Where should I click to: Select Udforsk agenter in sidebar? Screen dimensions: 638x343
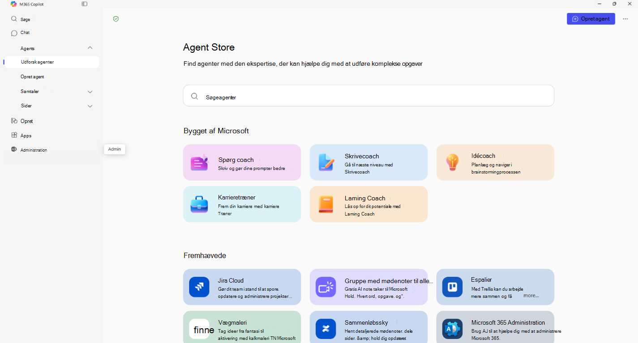point(51,62)
